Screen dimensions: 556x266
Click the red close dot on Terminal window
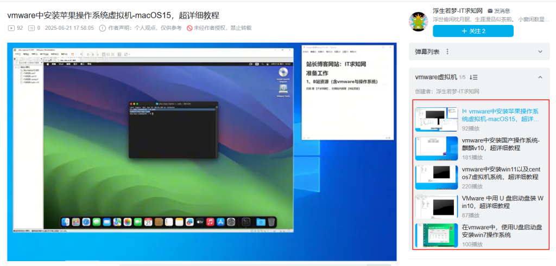[x=131, y=103]
